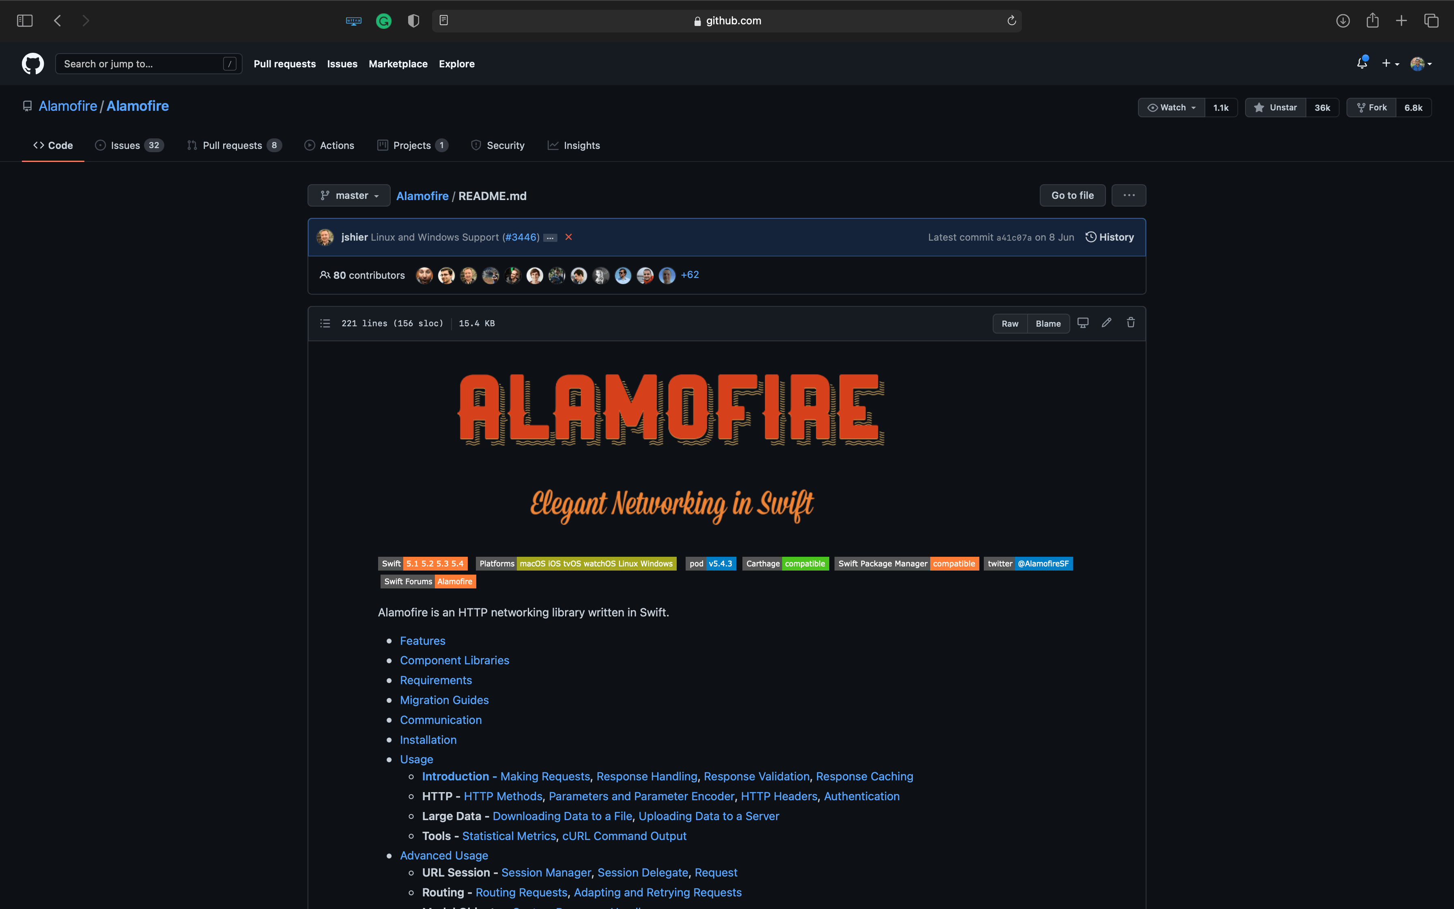The height and width of the screenshot is (909, 1454).
Task: Click the Alamofire owner link in the header
Action: pos(68,106)
